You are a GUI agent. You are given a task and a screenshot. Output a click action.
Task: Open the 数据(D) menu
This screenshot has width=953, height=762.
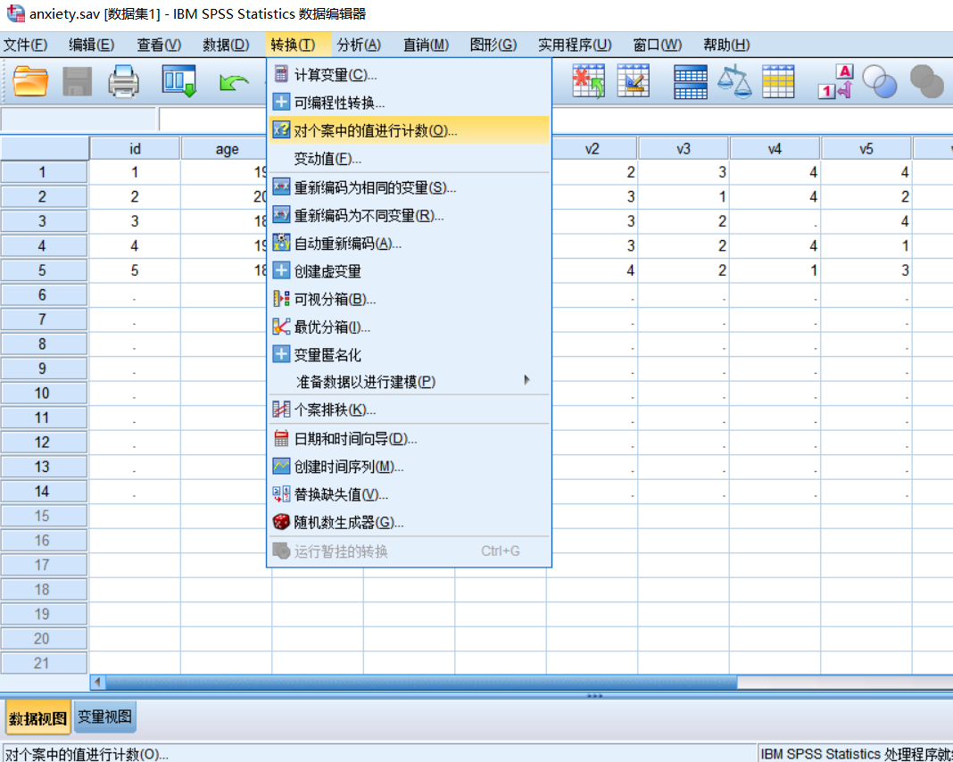point(226,45)
